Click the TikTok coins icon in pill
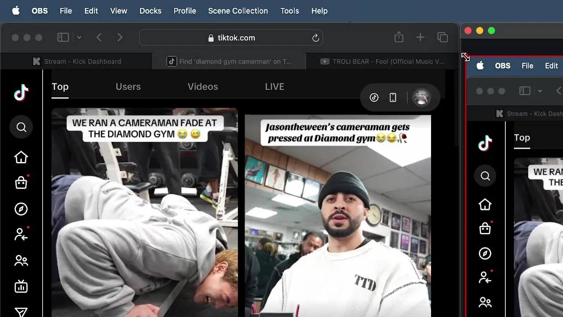Screen dimensions: 563x317 pyautogui.click(x=374, y=98)
